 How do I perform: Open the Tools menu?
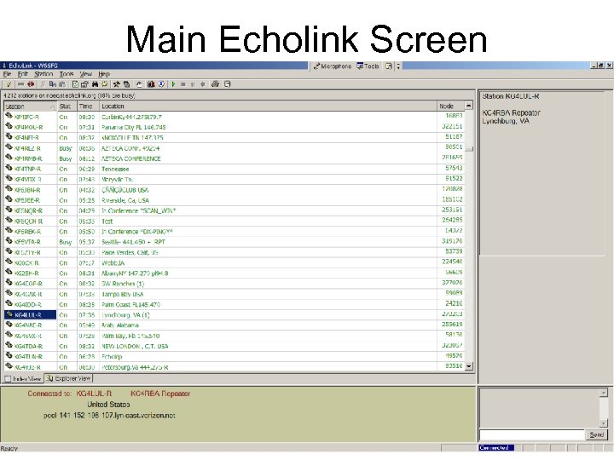[67, 74]
